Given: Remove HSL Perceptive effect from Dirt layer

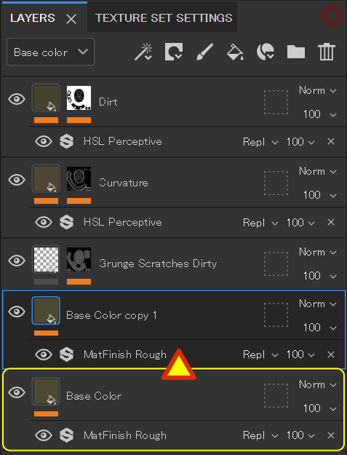Looking at the screenshot, I should pos(331,142).
